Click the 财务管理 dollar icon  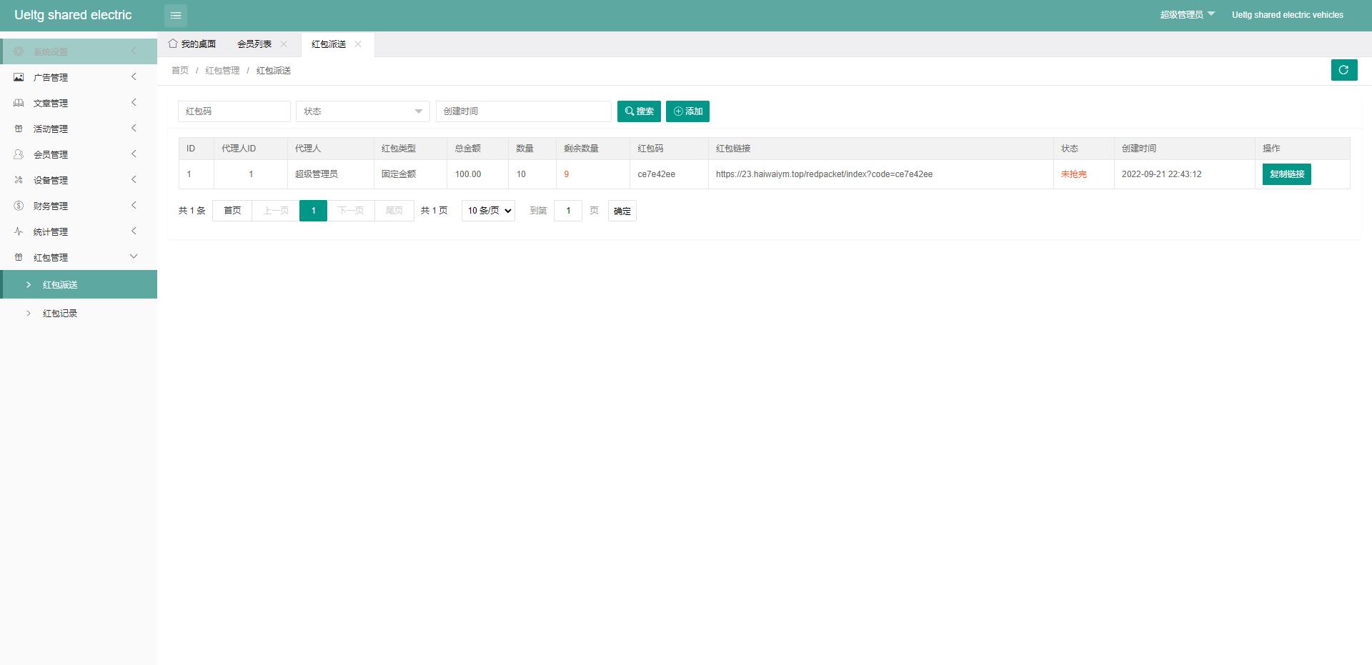(x=19, y=206)
